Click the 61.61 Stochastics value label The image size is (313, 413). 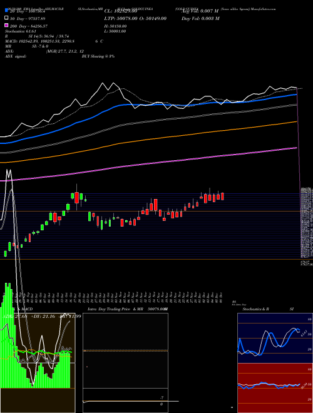(x=303, y=334)
